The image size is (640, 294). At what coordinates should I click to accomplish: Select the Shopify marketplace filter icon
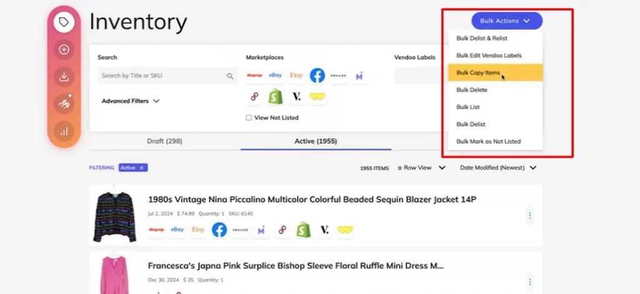275,97
